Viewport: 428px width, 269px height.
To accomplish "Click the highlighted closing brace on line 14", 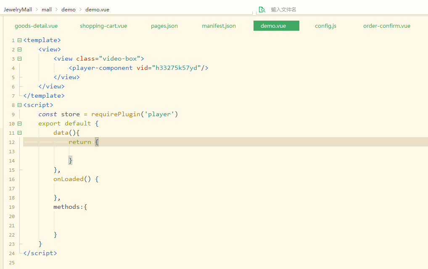I will click(x=71, y=160).
